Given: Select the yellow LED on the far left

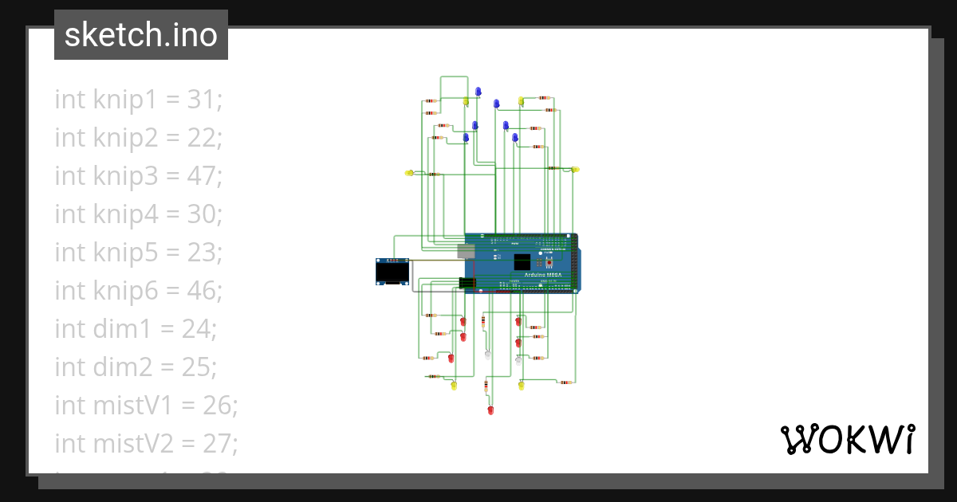Looking at the screenshot, I should click(409, 174).
